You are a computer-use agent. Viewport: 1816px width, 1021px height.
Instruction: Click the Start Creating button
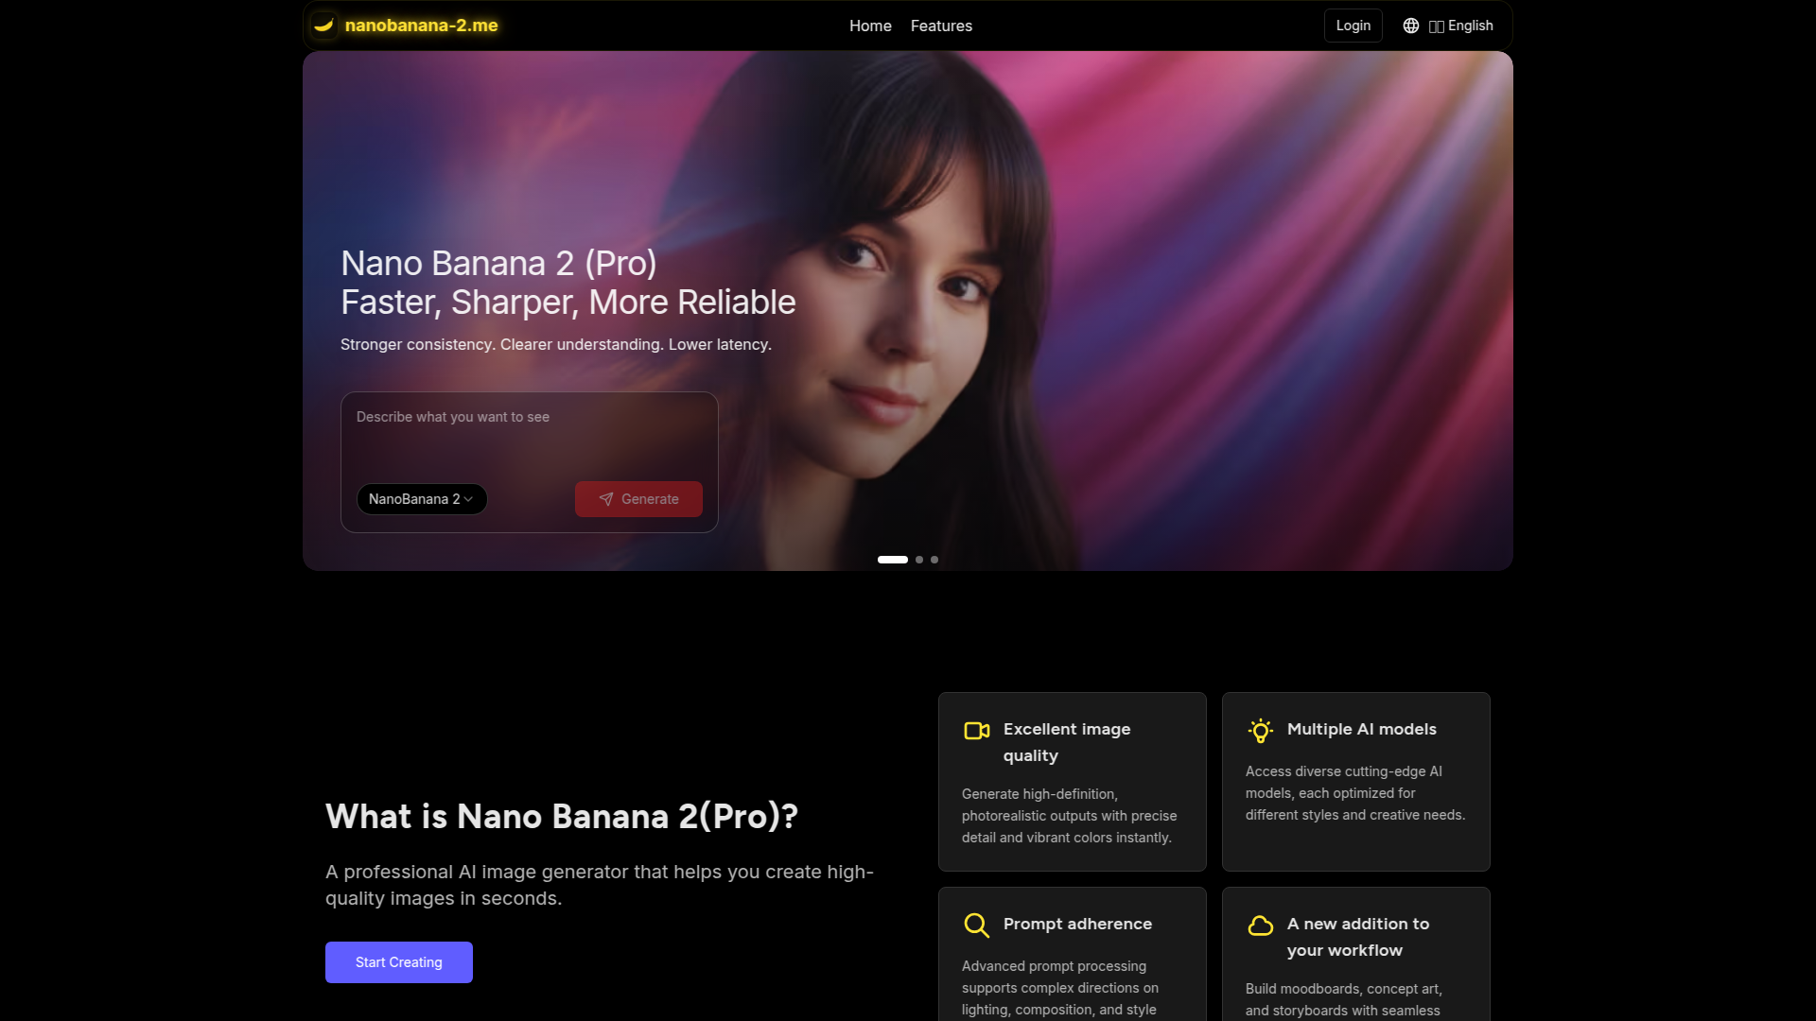point(399,962)
